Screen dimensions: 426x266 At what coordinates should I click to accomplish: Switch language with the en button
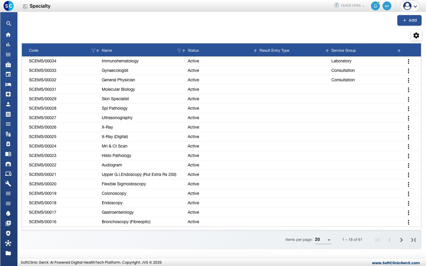387,6
